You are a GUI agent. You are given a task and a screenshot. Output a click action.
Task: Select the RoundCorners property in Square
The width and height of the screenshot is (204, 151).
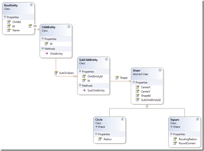coord(187,143)
